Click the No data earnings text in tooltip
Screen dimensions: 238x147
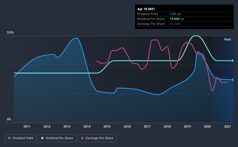(x=175, y=24)
